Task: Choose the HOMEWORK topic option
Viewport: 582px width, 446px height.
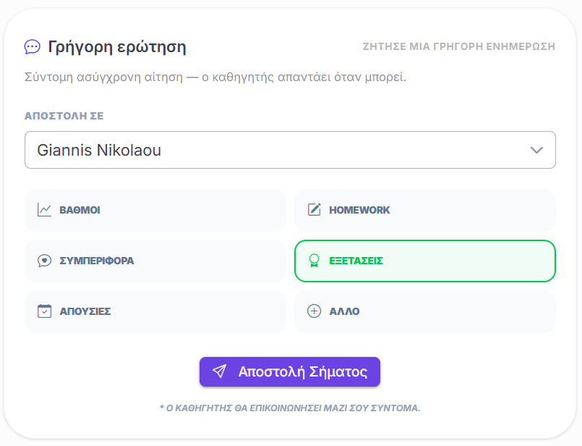Action: click(425, 210)
